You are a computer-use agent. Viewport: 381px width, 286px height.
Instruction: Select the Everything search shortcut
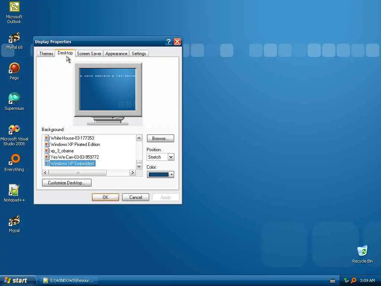[14, 163]
